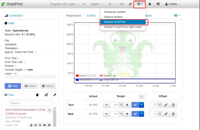Click the file list scroll up arrow
Viewport: 200px width, 130px height.
55,109
